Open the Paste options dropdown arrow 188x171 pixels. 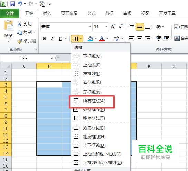pyautogui.click(x=8, y=41)
